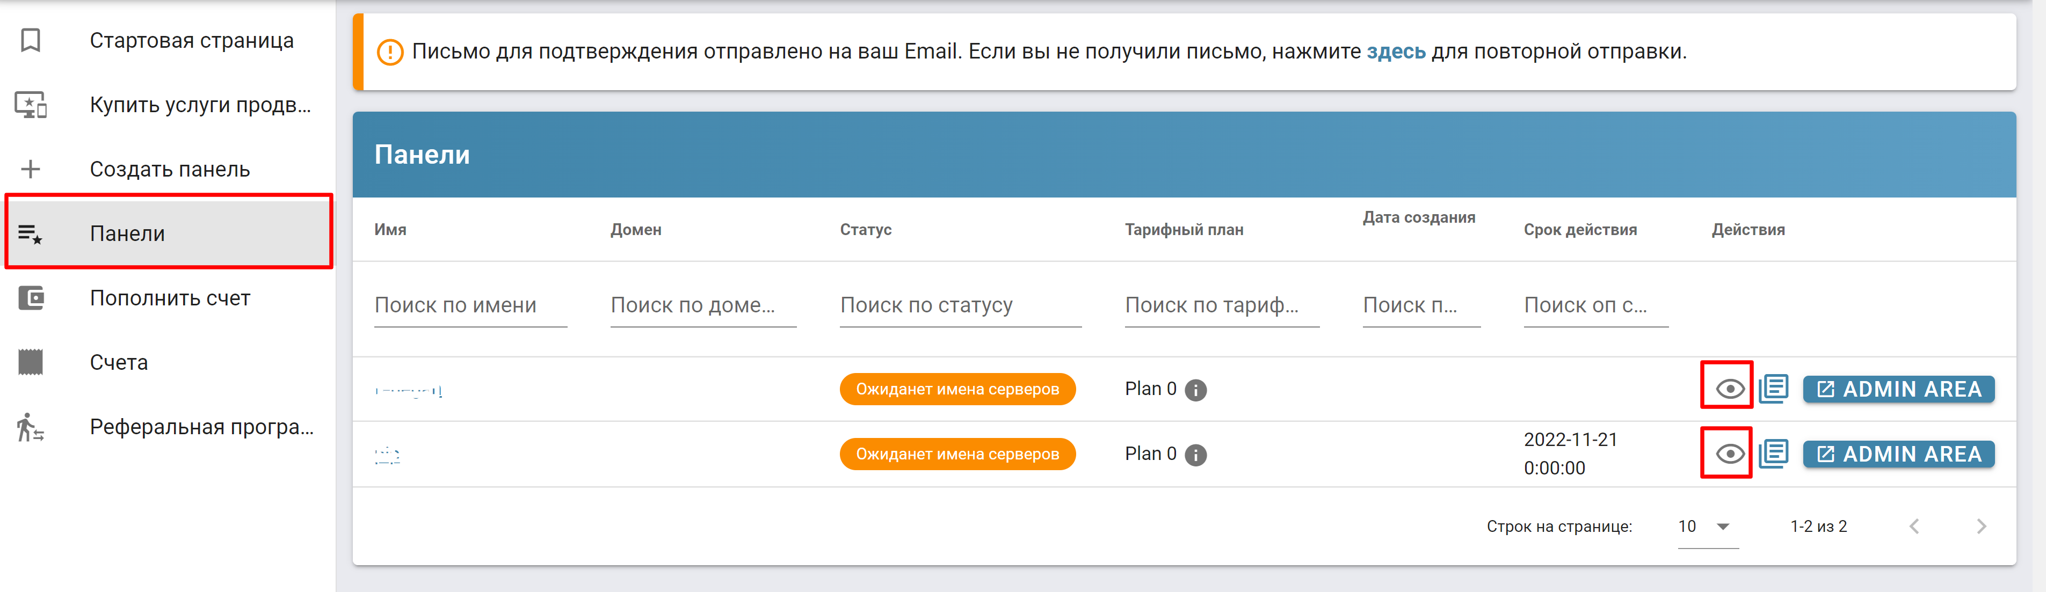Open Стартовая страница in the sidebar
The image size is (2046, 592).
pos(169,40)
